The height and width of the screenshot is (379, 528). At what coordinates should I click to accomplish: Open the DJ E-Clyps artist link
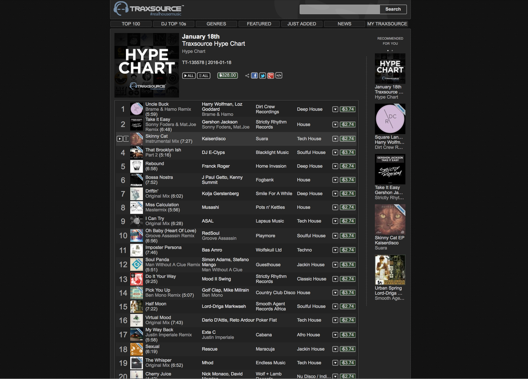click(213, 153)
